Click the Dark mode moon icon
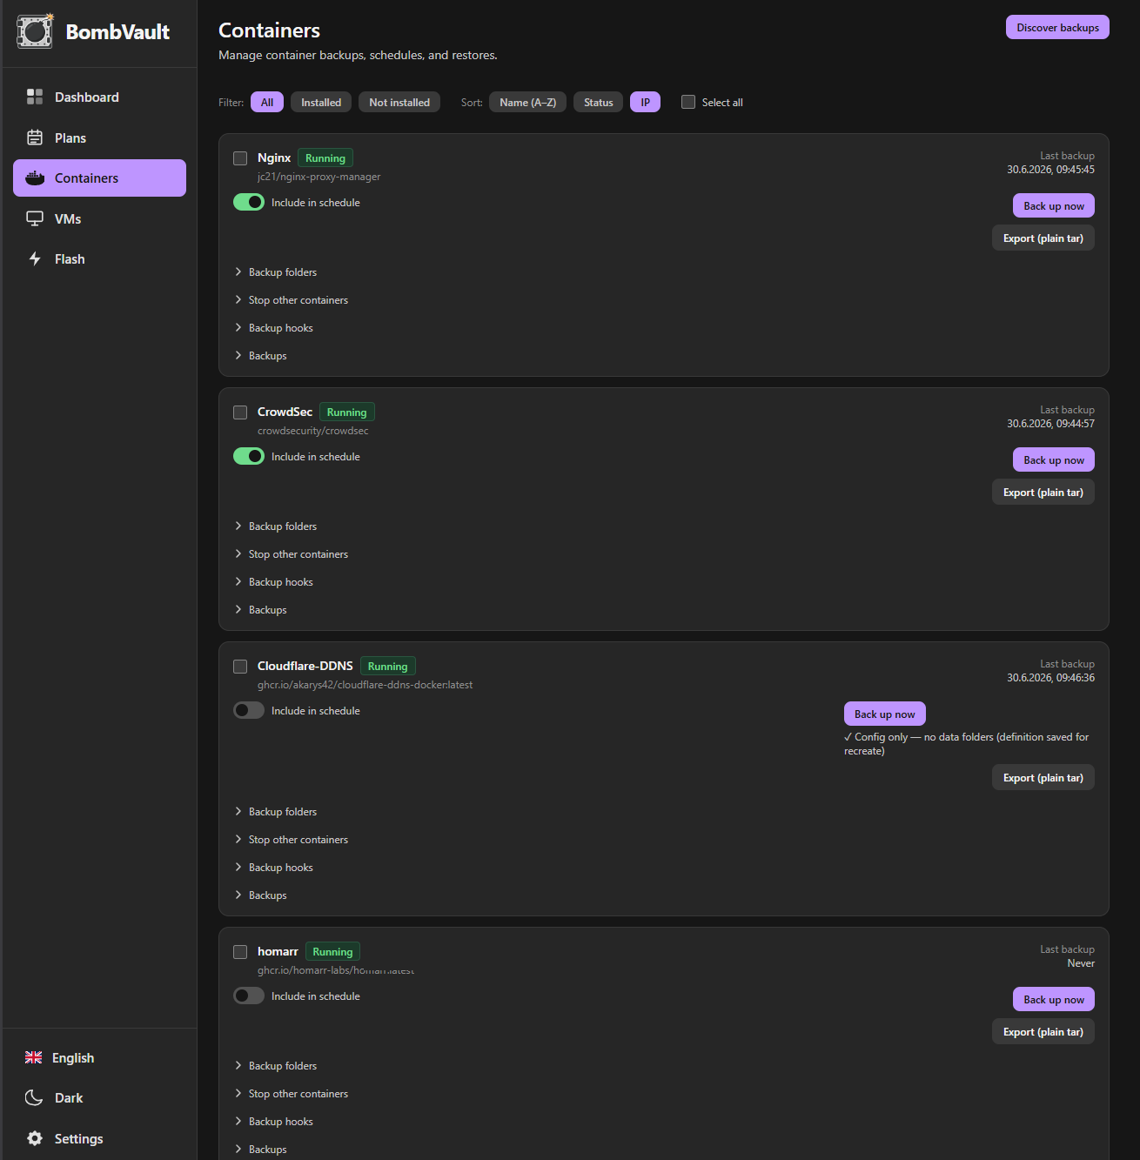This screenshot has height=1160, width=1140. [34, 1097]
